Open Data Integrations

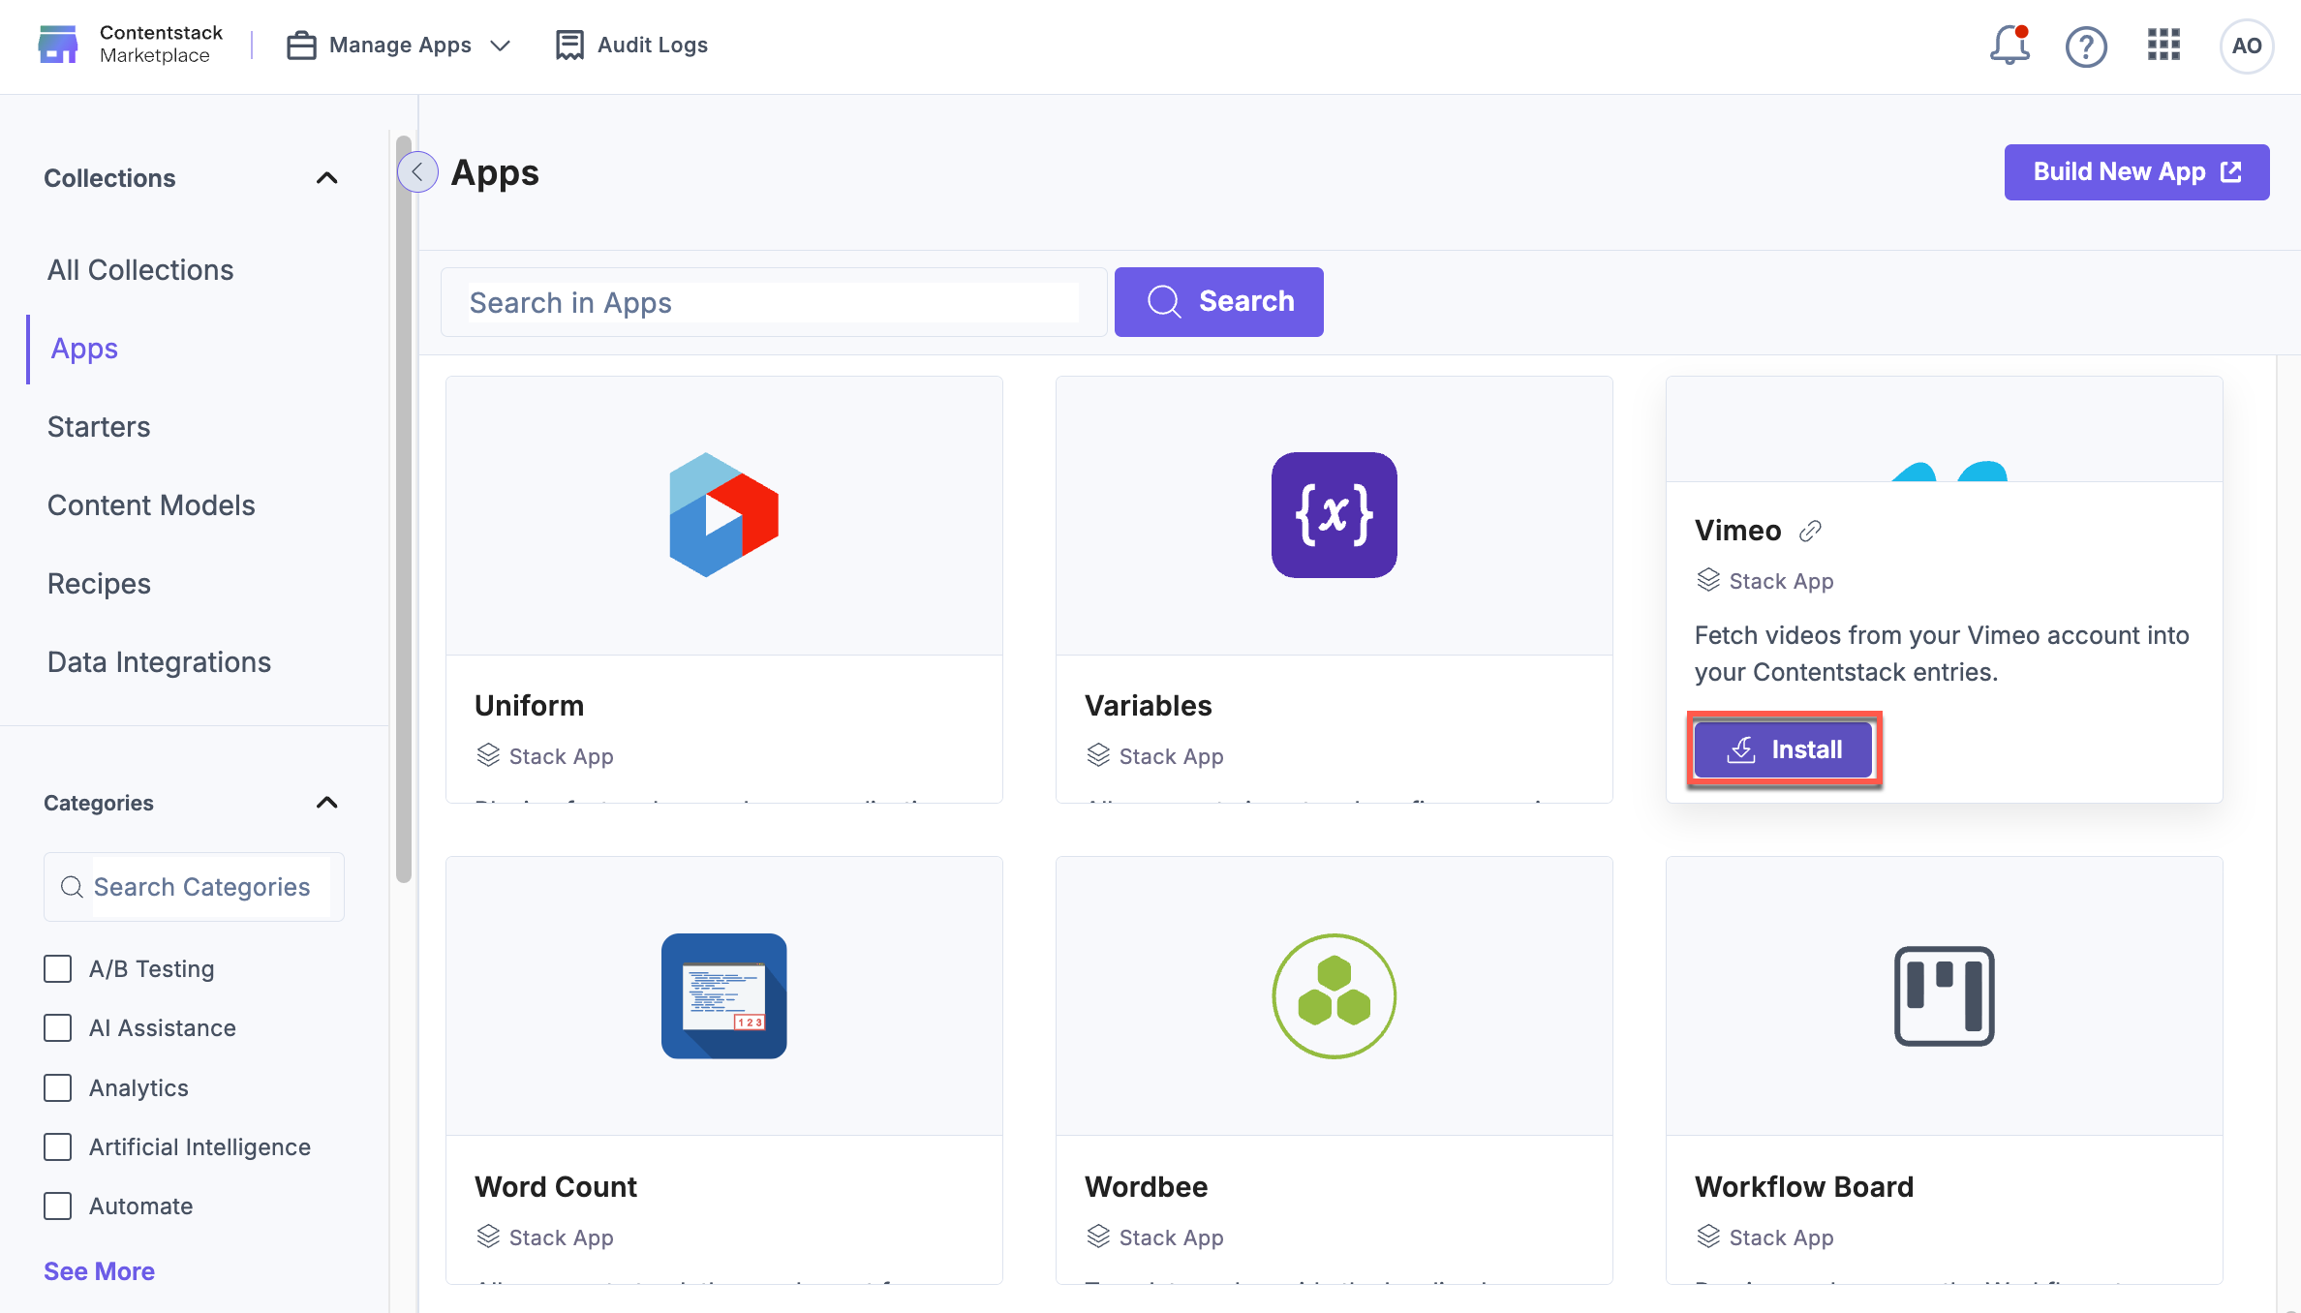tap(159, 662)
